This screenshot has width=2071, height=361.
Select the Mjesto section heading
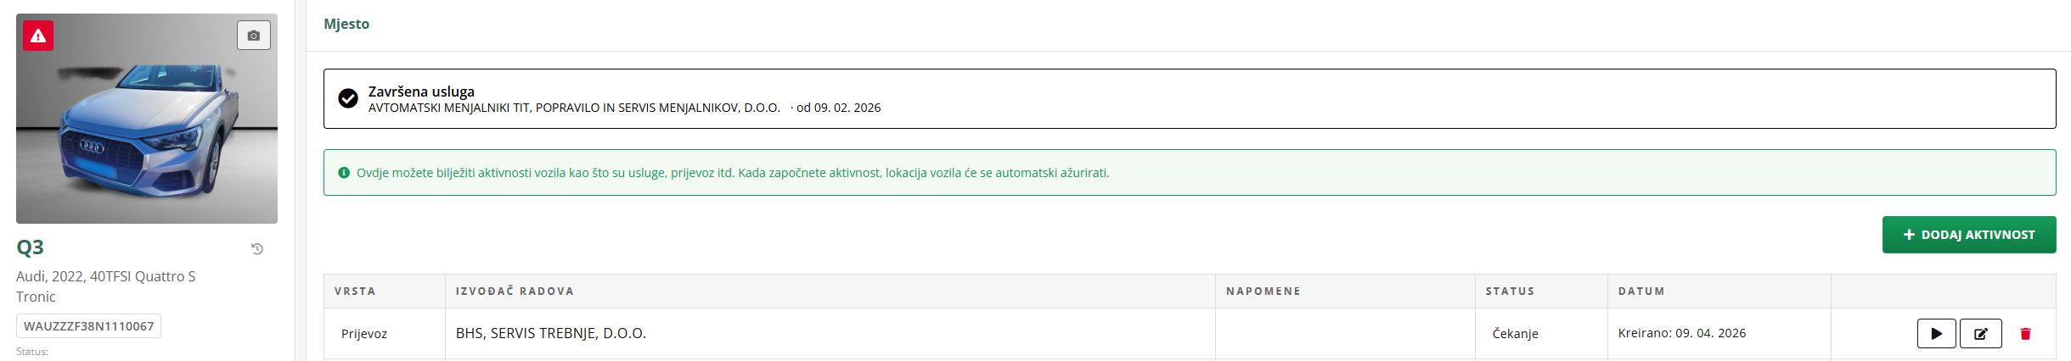click(346, 24)
